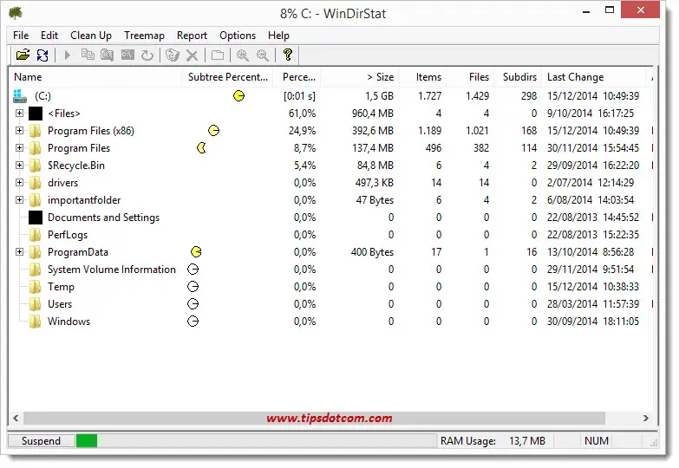Click the C: drive icon in tree
Image resolution: width=679 pixels, height=468 pixels.
20,96
